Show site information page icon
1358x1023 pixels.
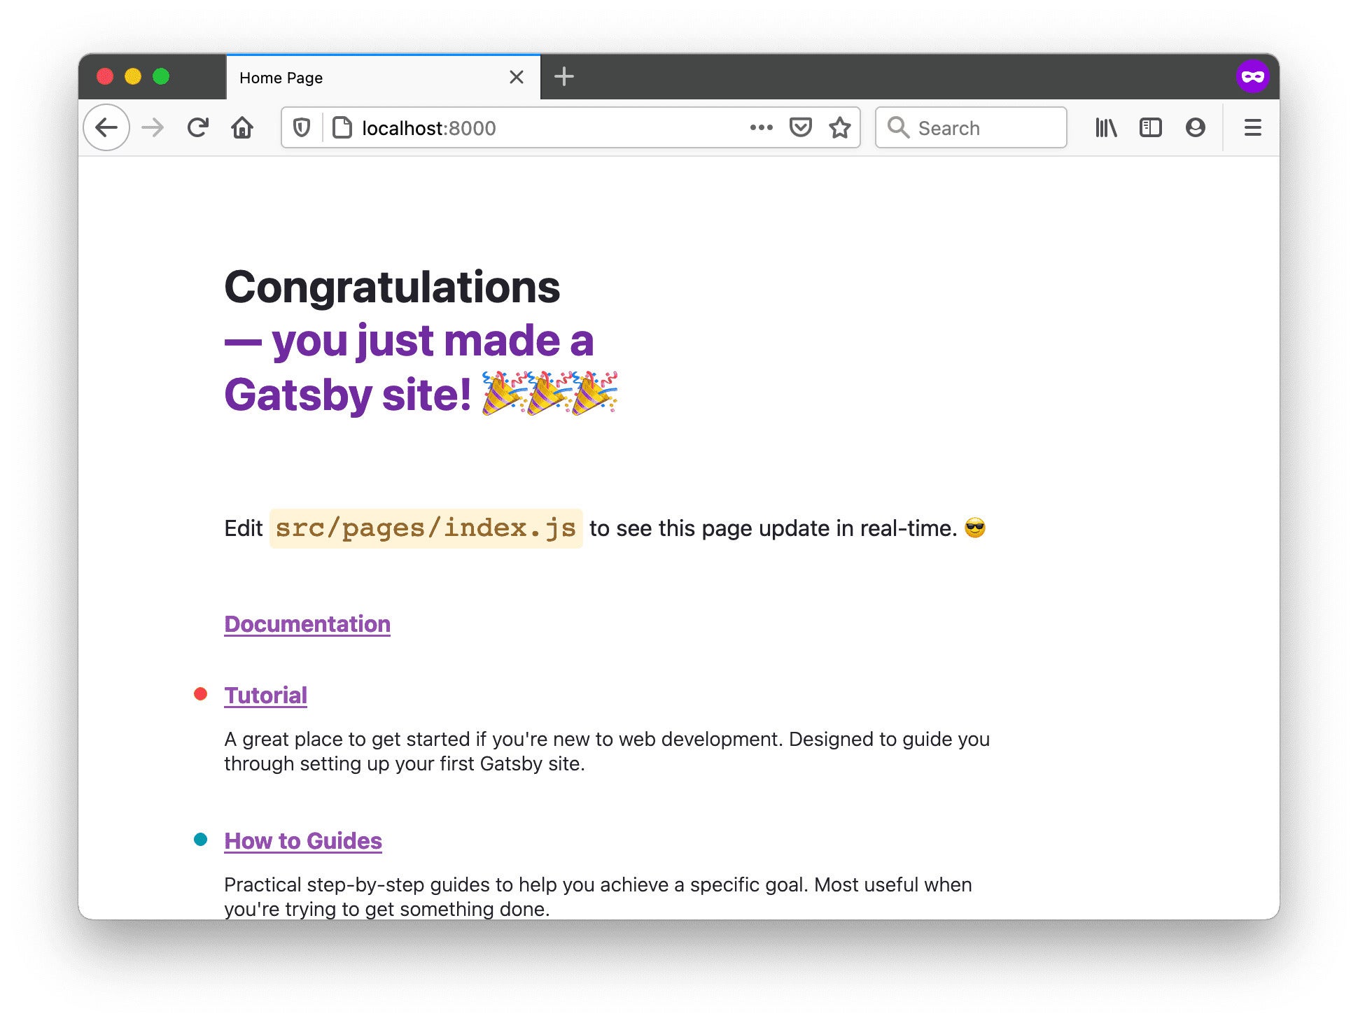pos(342,127)
